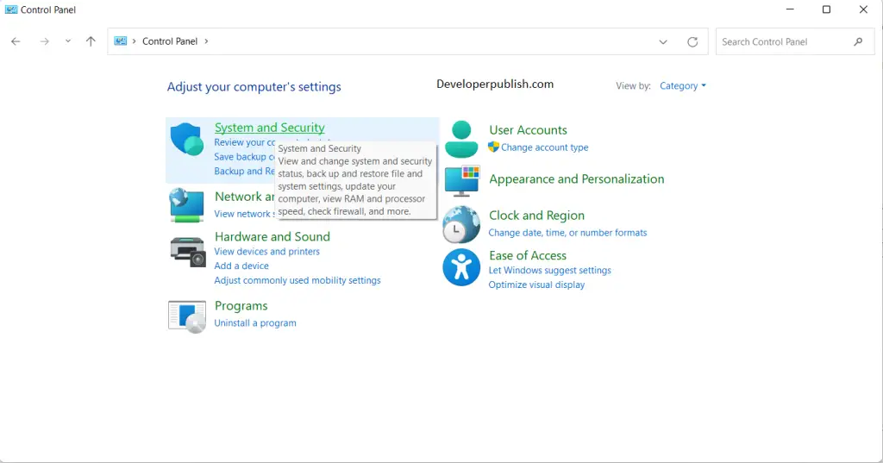Click Uninstall a program link
This screenshot has width=883, height=463.
(x=255, y=323)
